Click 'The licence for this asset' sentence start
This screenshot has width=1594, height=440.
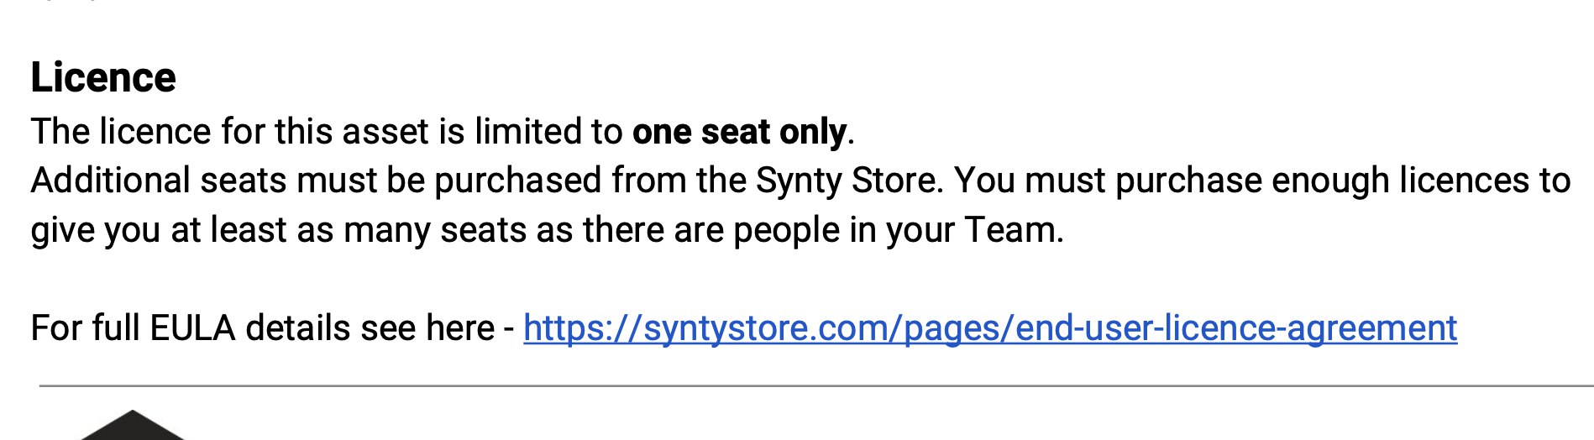[199, 131]
